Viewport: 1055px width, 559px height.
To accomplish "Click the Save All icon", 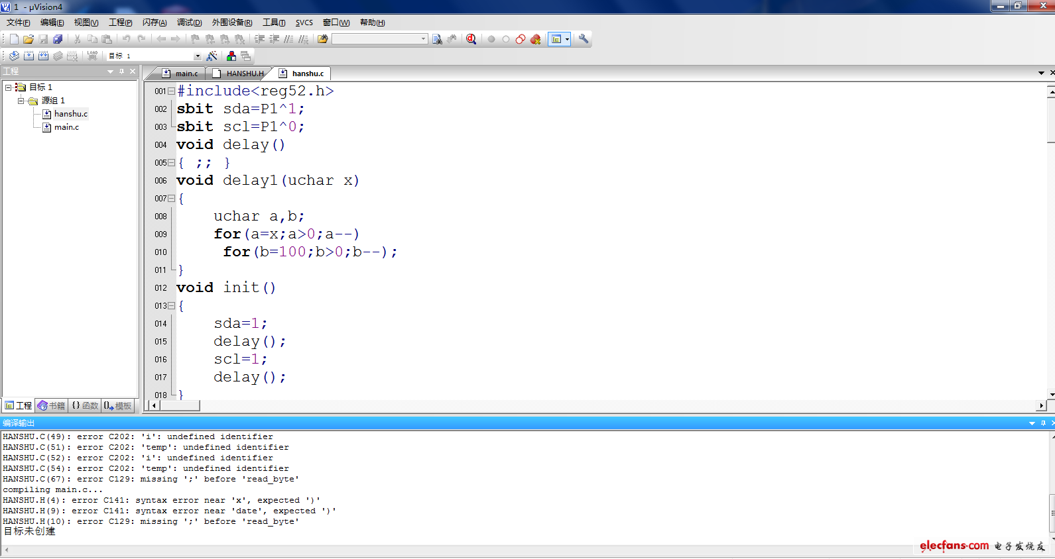I will coord(58,39).
